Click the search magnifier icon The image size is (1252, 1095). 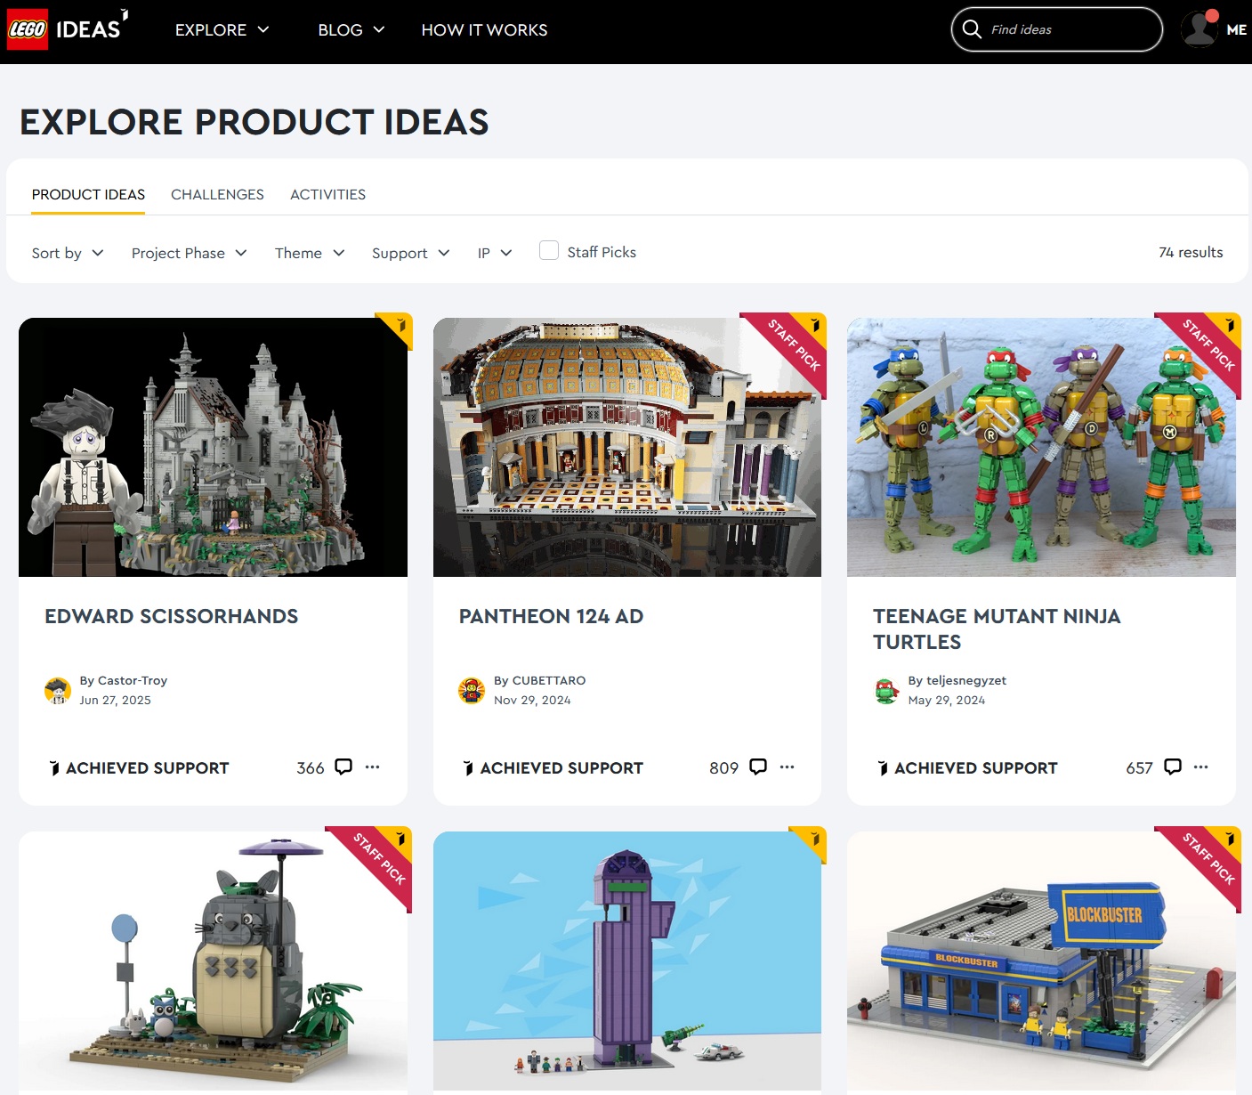[x=972, y=29]
